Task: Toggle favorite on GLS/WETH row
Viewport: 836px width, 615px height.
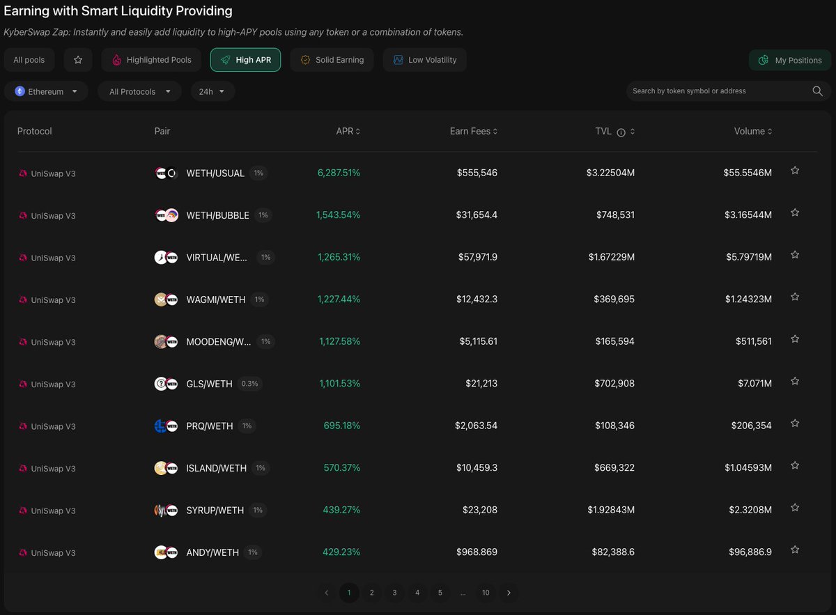Action: tap(795, 382)
